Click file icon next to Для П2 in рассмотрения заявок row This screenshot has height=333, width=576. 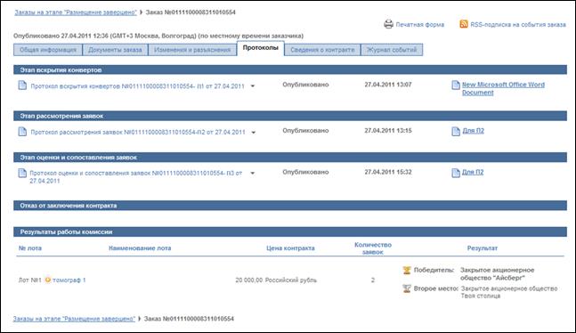[x=456, y=131]
